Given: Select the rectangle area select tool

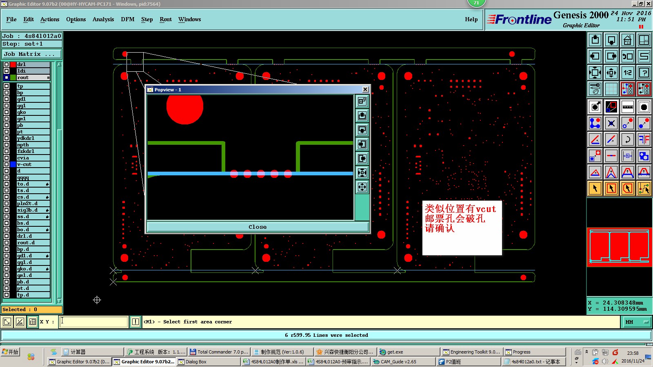Looking at the screenshot, I should (x=611, y=188).
